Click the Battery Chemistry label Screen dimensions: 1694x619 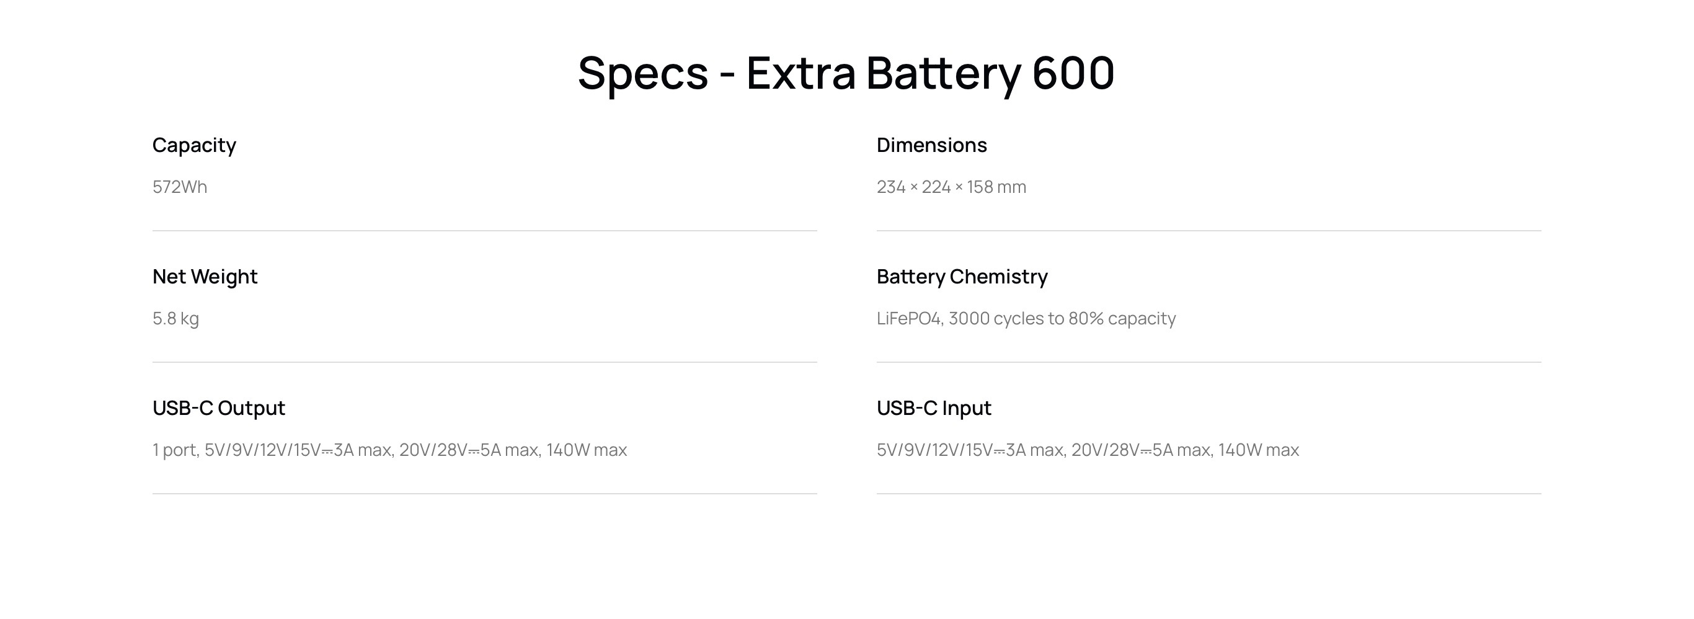point(962,276)
